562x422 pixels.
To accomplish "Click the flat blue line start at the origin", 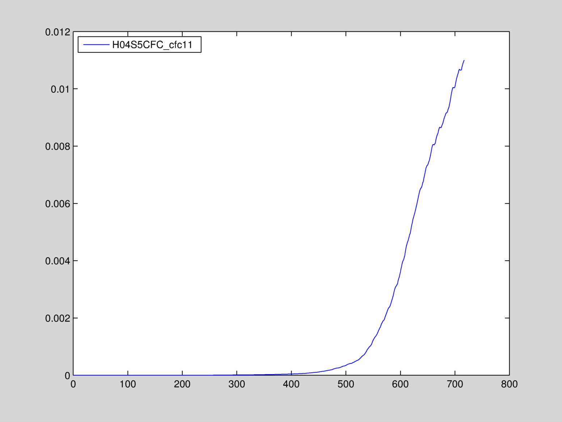I will (x=73, y=375).
